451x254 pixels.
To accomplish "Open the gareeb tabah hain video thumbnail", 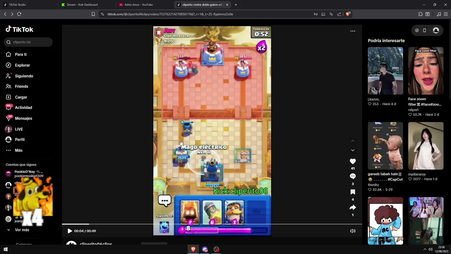I will pyautogui.click(x=385, y=146).
